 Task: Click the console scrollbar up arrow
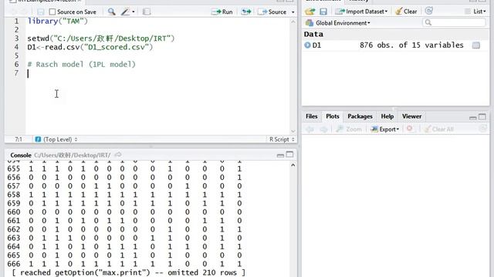[293, 165]
